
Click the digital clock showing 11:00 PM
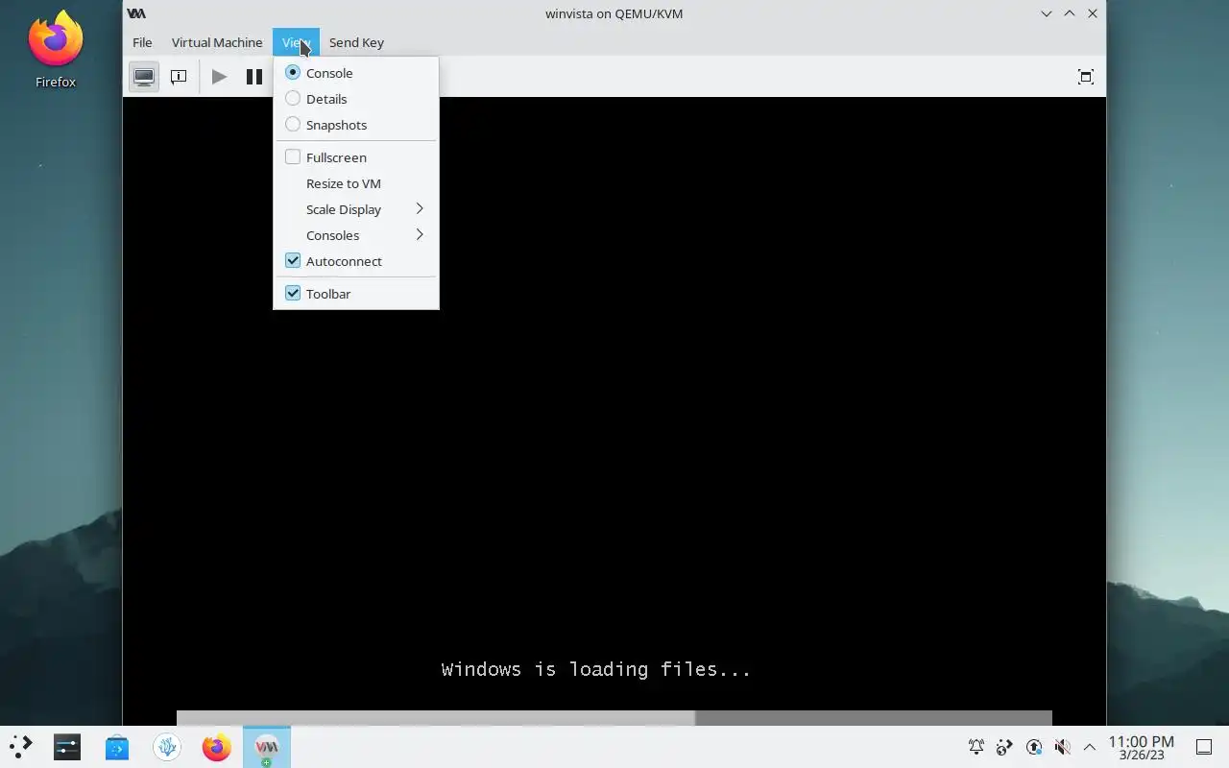pos(1142,747)
